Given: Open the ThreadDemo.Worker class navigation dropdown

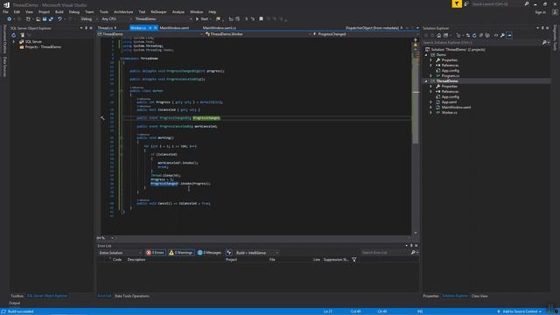Looking at the screenshot, I should (x=257, y=34).
